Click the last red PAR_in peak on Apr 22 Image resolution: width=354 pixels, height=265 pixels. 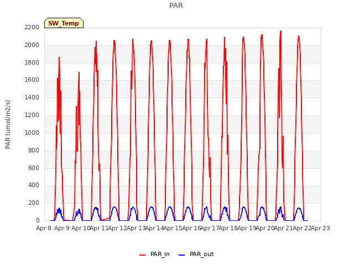pyautogui.click(x=299, y=36)
